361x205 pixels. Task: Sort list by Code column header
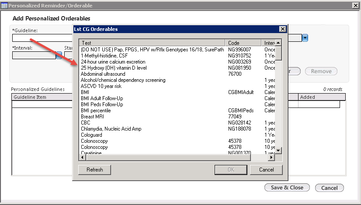pyautogui.click(x=243, y=43)
